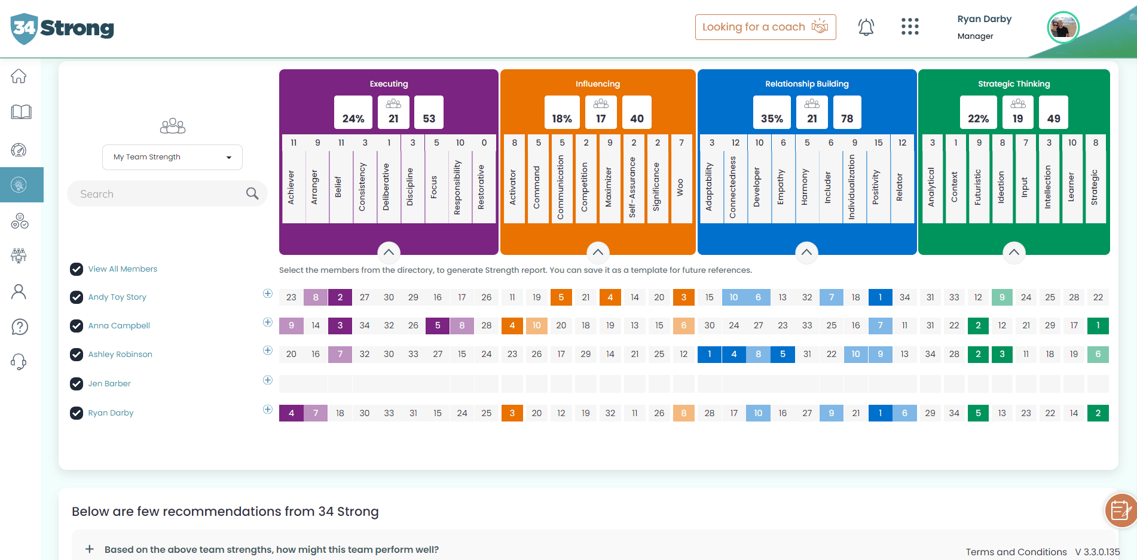Screen dimensions: 1137x560
Task: Collapse the Executing domain panel
Action: [389, 252]
